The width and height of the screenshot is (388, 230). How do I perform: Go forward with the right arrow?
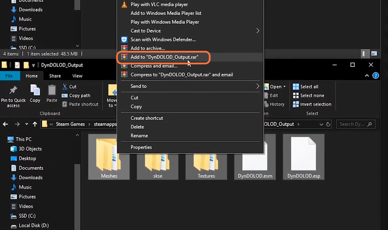(x=17, y=124)
